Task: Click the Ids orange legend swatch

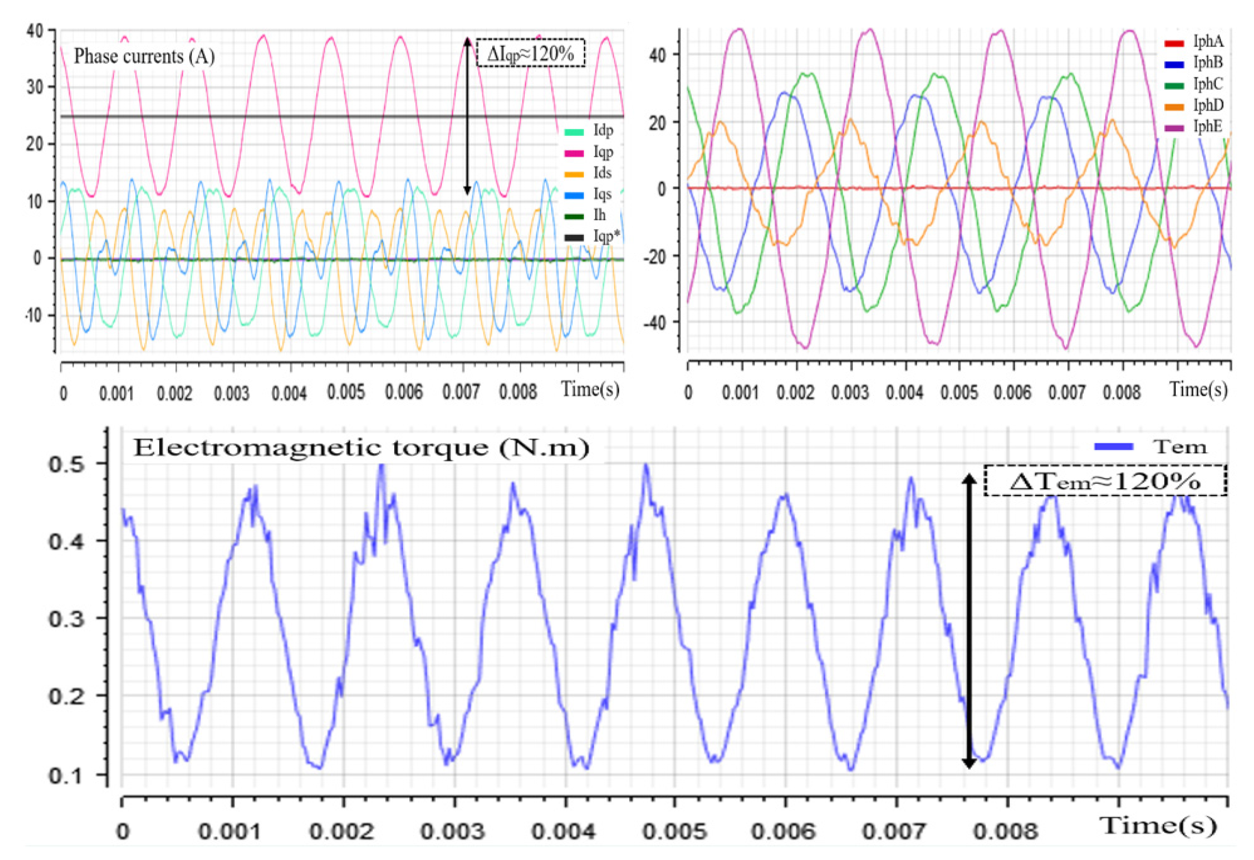Action: (574, 174)
